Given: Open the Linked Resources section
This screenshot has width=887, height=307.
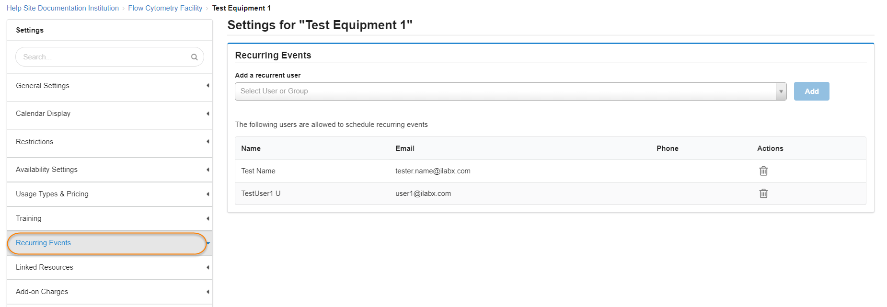Looking at the screenshot, I should [x=45, y=267].
